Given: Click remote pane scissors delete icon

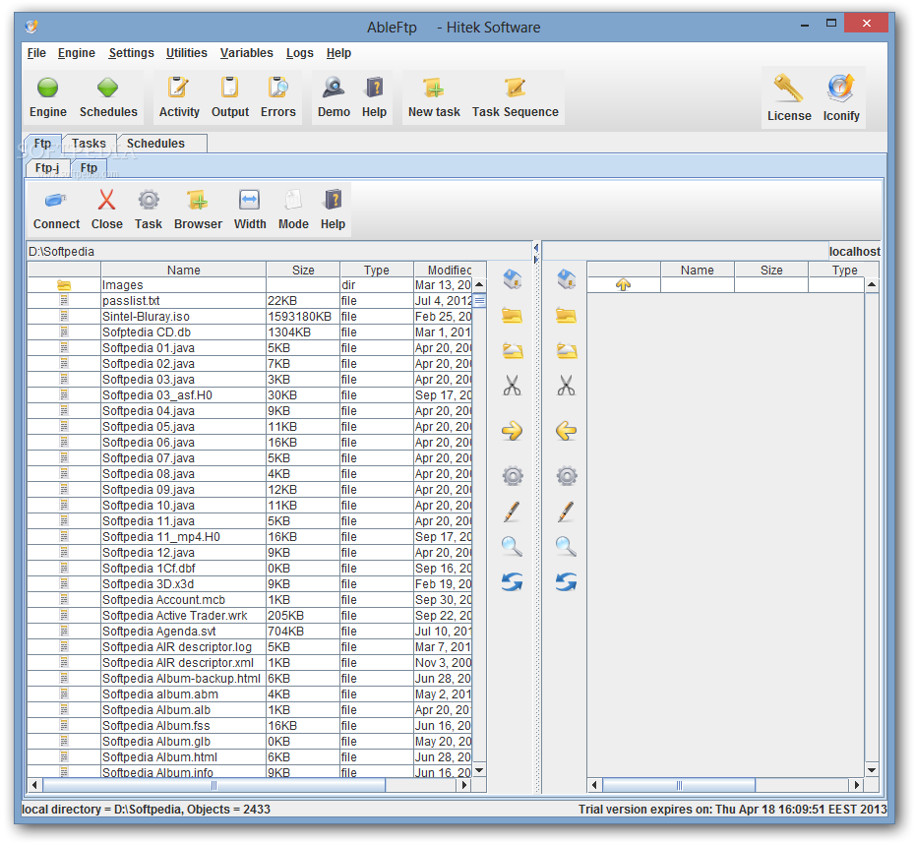Looking at the screenshot, I should coord(566,386).
